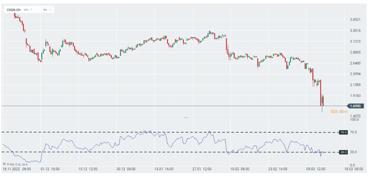The height and width of the screenshot is (176, 369).
Task: Remove the RSI indicator with X icon
Action: 8,164
